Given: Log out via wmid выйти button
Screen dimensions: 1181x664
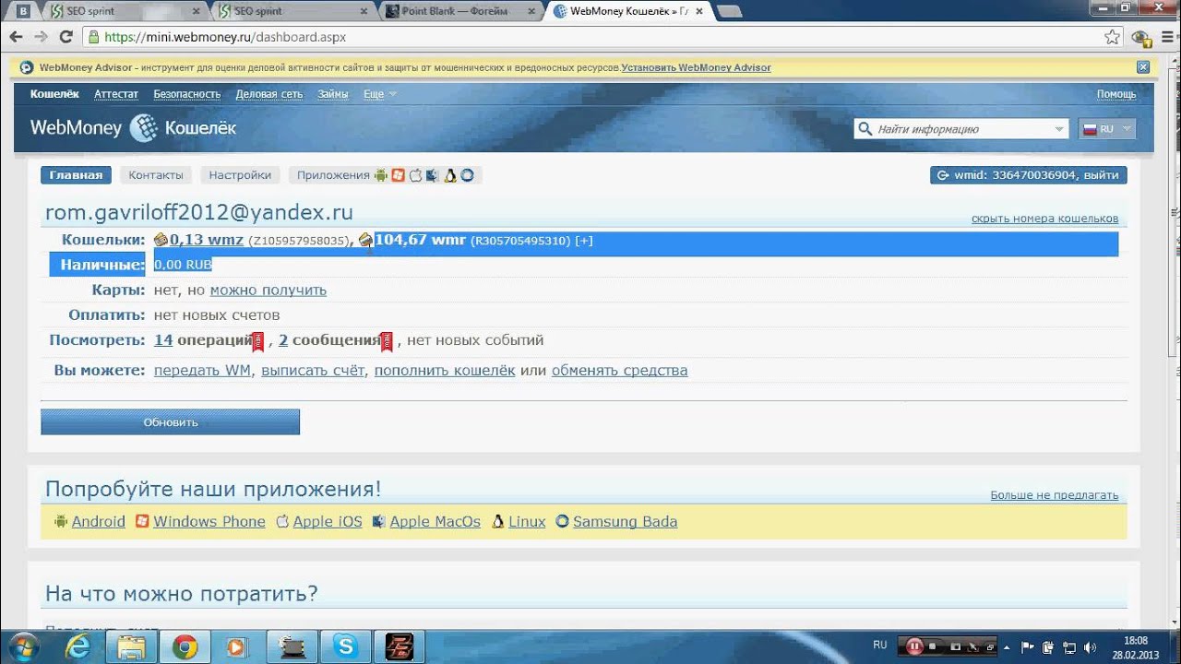Looking at the screenshot, I should coord(1028,175).
